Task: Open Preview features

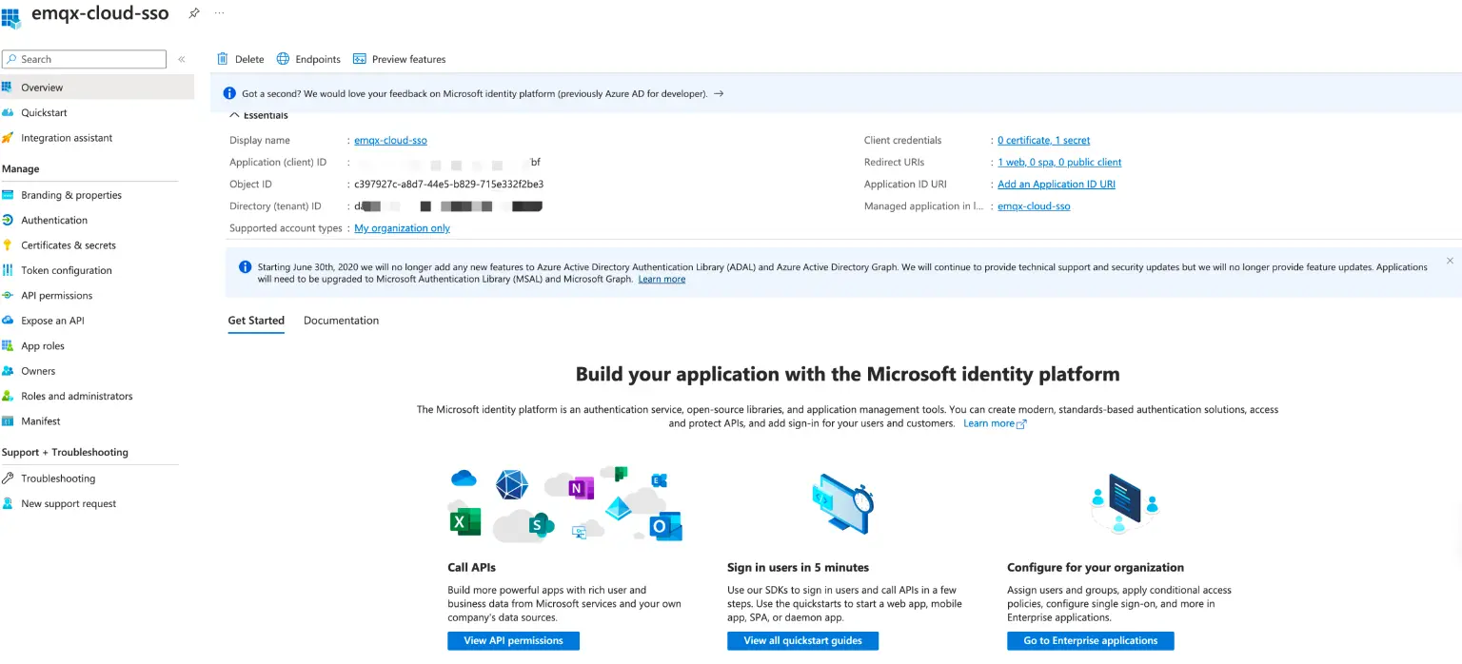Action: coord(399,58)
